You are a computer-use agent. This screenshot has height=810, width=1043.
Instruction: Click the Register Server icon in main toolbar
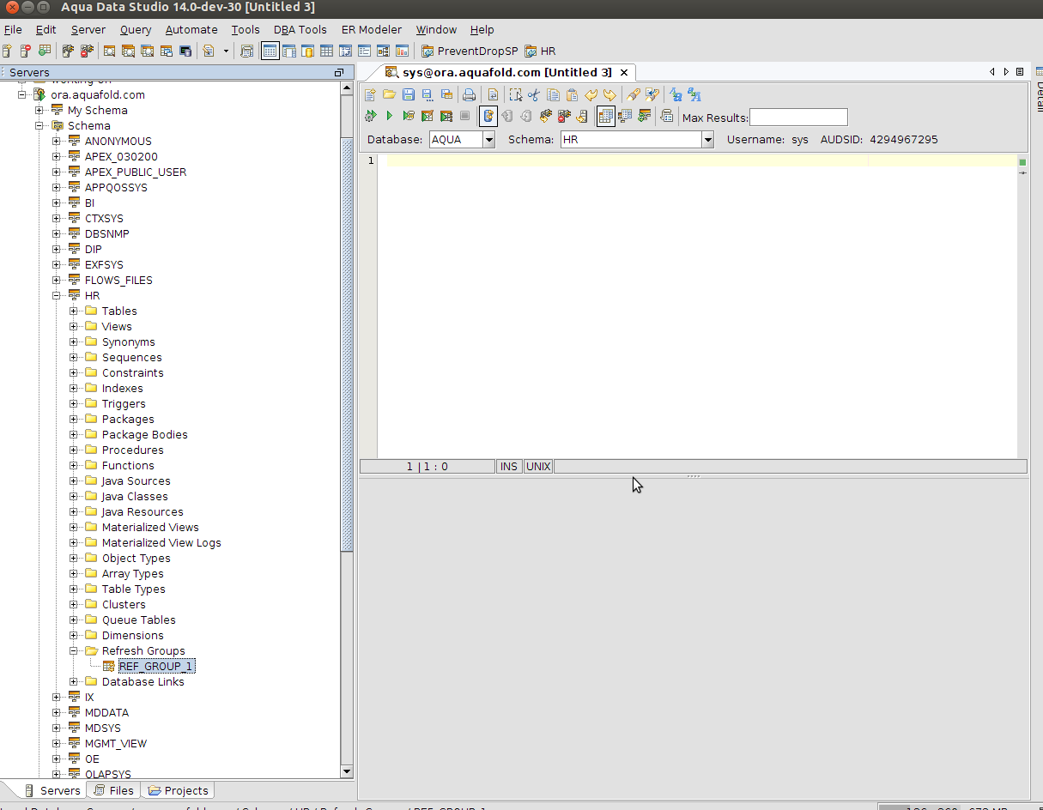(7, 51)
